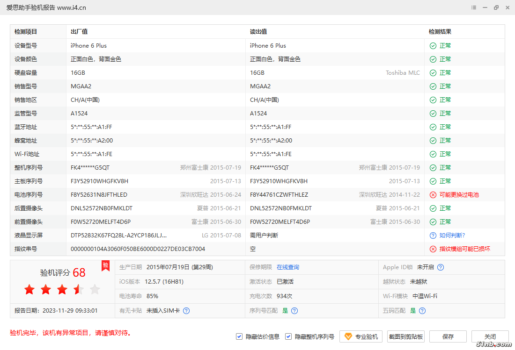
Task: Click the LCD serial DTP52832K67FQ28L-A2YCP186JLJ...
Action: (x=118, y=236)
